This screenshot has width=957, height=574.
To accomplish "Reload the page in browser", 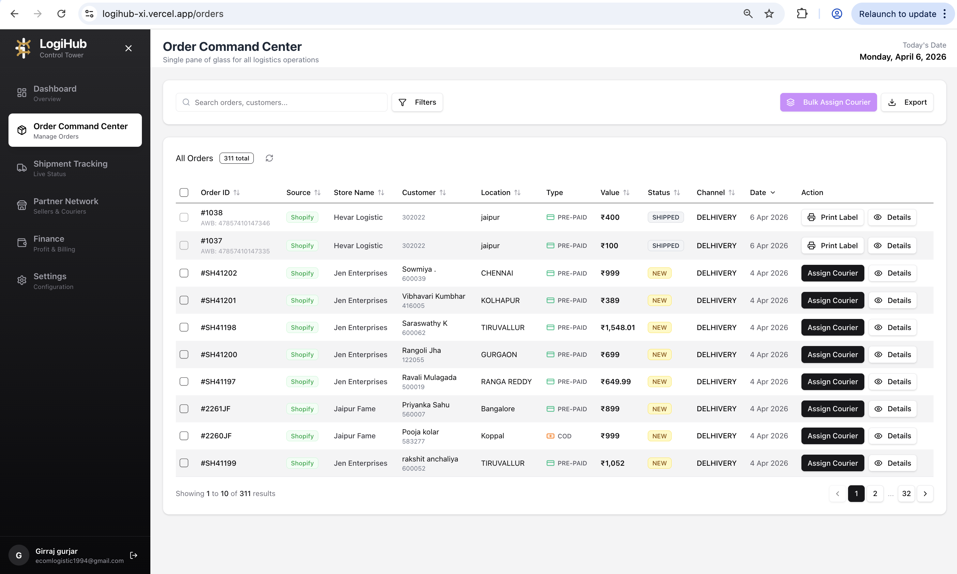I will (x=62, y=14).
